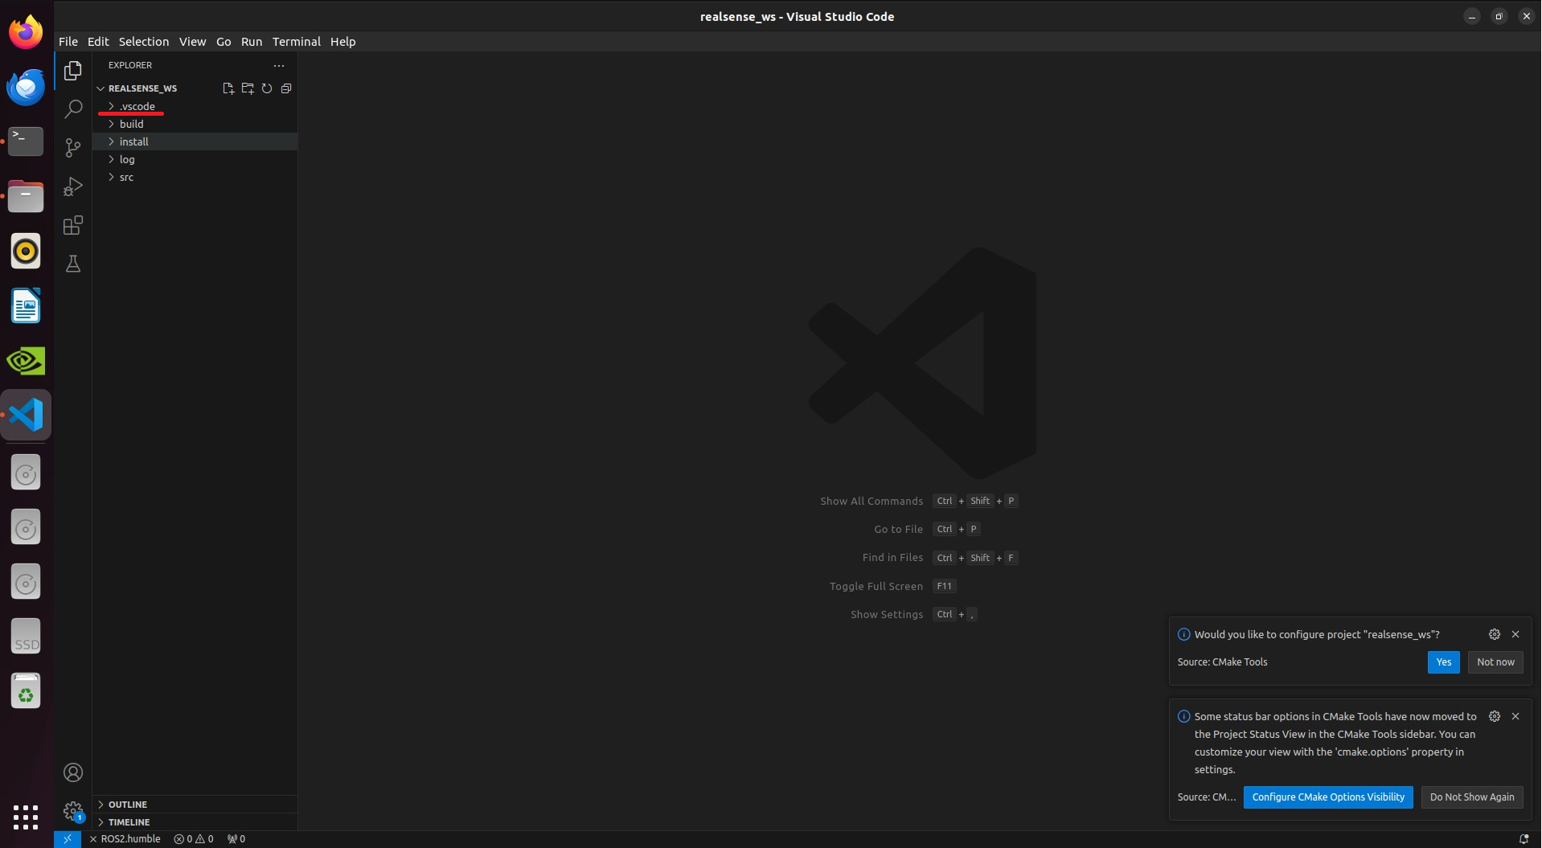
Task: Collapse all folders in Explorer
Action: pos(286,88)
